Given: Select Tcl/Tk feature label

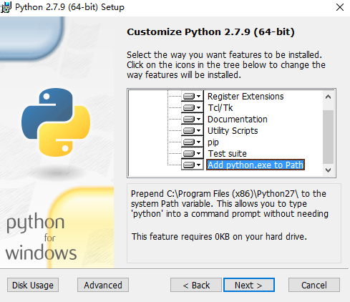Looking at the screenshot, I should click(220, 108).
